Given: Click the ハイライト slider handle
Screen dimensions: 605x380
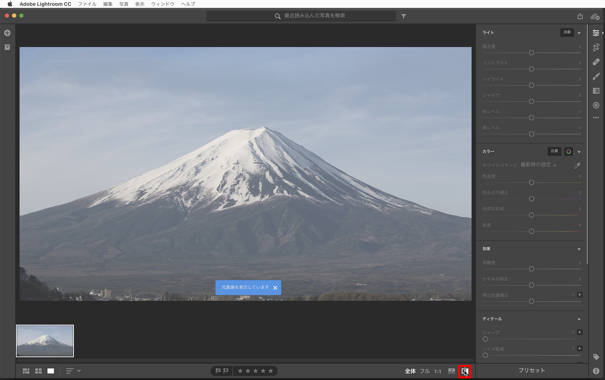Looking at the screenshot, I should tap(531, 85).
